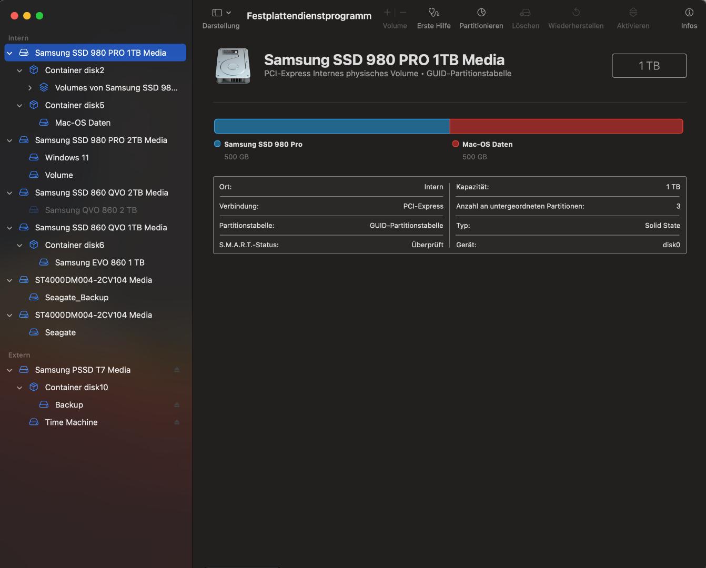Select the Samsung EVO 860 1 TB volume

click(x=99, y=262)
